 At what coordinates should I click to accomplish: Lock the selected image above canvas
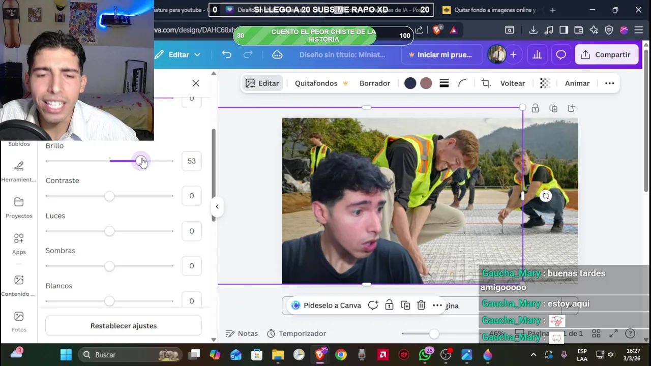pos(535,108)
